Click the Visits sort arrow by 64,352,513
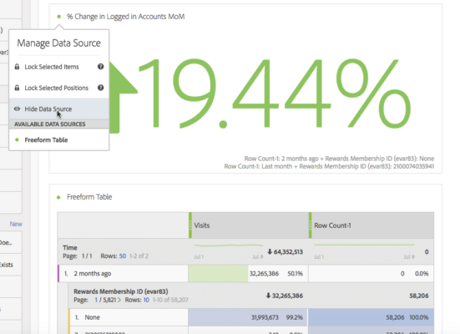The width and height of the screenshot is (460, 334). coord(270,251)
